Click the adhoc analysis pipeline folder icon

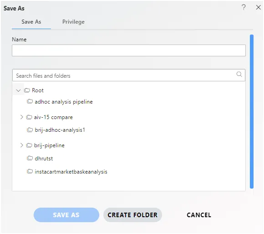coord(30,101)
